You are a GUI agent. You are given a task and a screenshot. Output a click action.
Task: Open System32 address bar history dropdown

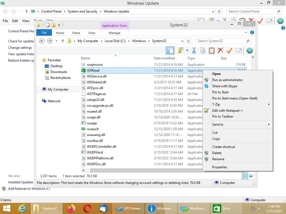(182, 41)
